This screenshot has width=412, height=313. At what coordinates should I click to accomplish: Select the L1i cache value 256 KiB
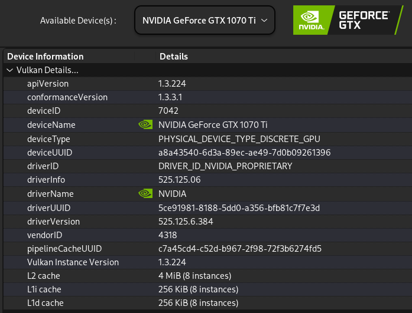pyautogui.click(x=199, y=289)
